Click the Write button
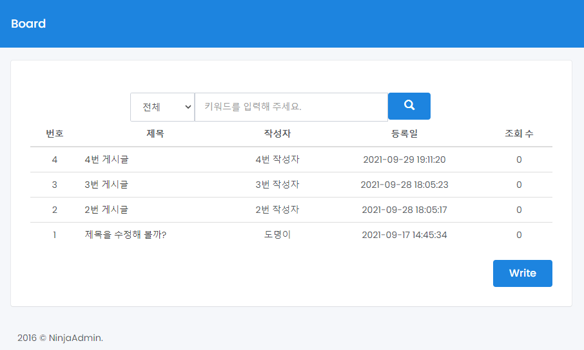The image size is (584, 350). pos(523,273)
